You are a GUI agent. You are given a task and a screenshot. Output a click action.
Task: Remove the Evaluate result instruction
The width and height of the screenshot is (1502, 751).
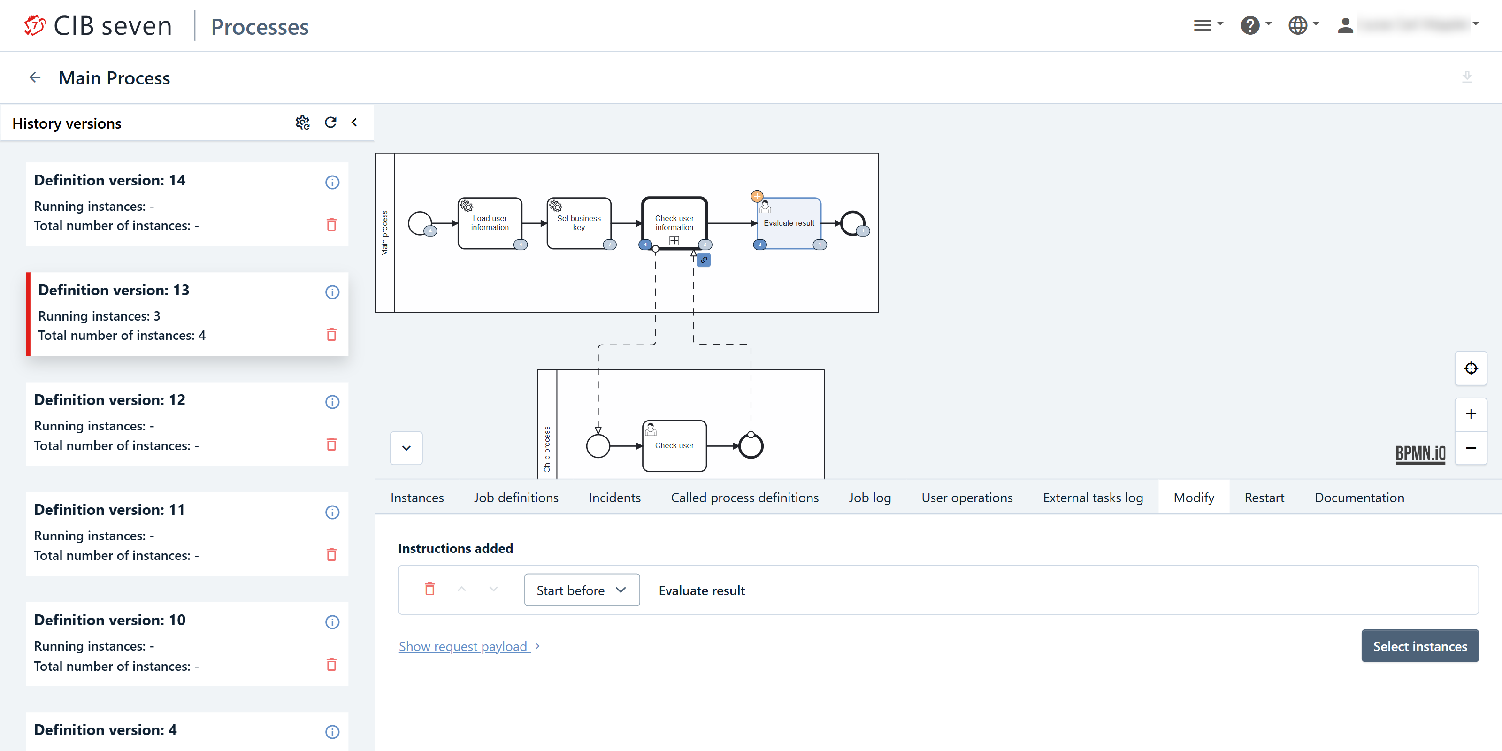430,590
